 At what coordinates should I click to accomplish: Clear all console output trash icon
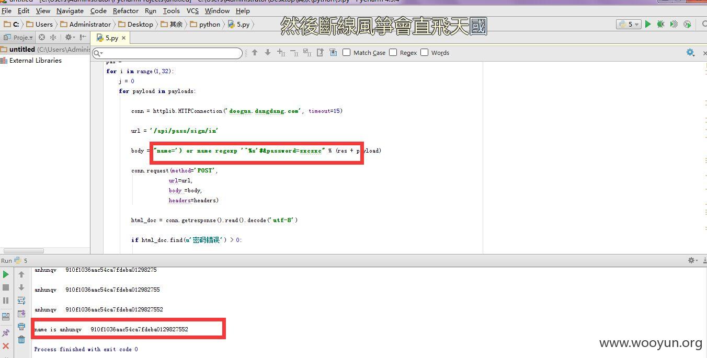pos(21,340)
